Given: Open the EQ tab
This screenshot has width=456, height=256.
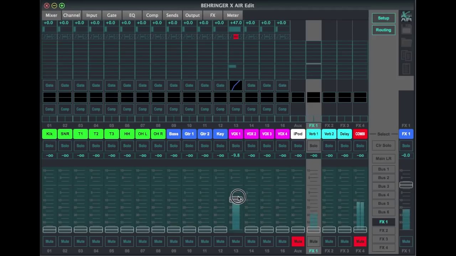Looking at the screenshot, I should (x=132, y=15).
